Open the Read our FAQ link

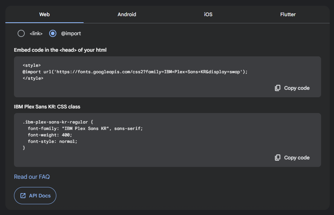[x=32, y=177]
